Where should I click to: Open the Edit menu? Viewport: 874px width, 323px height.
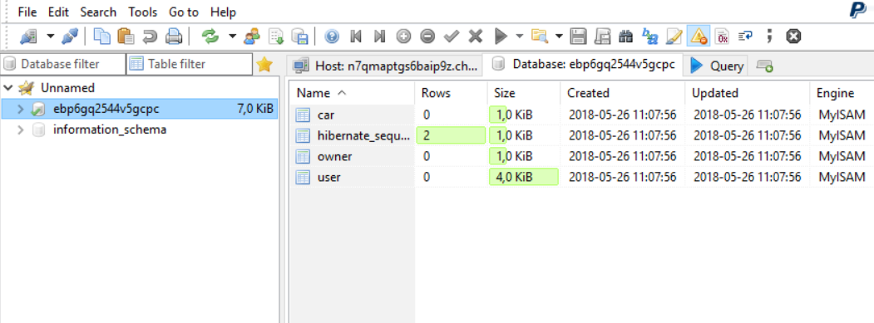57,12
